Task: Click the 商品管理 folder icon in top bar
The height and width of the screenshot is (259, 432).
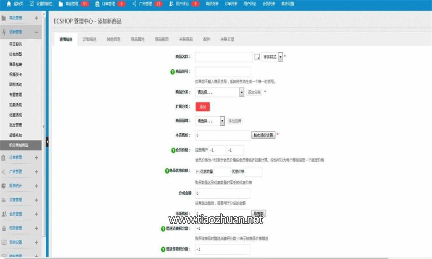Action: click(x=60, y=4)
